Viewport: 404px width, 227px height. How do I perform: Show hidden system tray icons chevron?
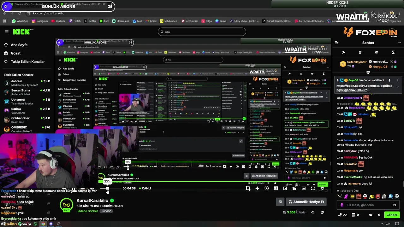pos(383,224)
